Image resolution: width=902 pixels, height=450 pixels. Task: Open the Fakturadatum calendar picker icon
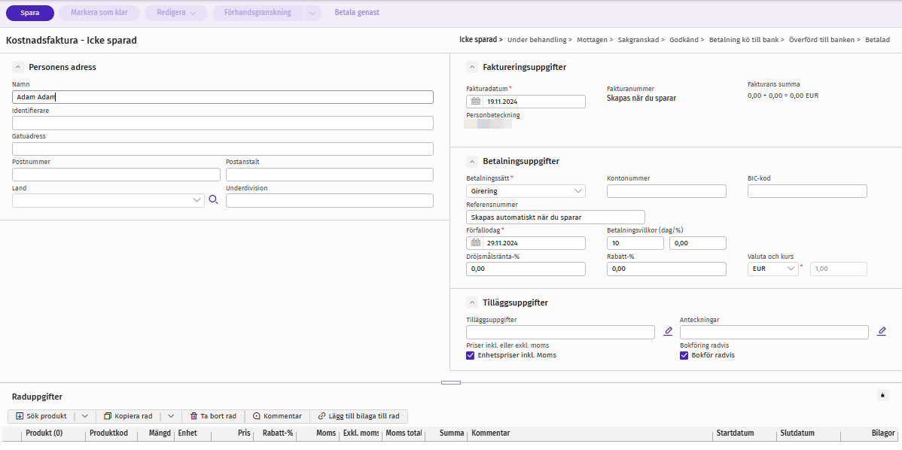(476, 102)
